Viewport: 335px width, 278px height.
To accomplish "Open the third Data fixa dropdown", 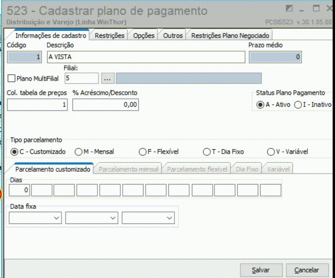I will pos(148,218).
